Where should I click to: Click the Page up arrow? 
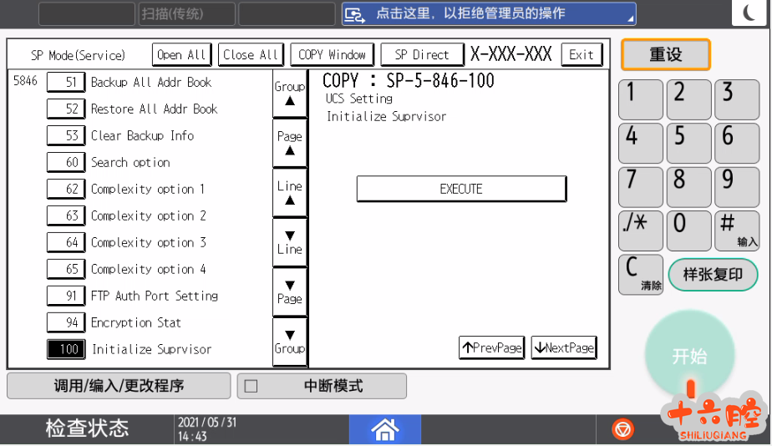coord(289,143)
